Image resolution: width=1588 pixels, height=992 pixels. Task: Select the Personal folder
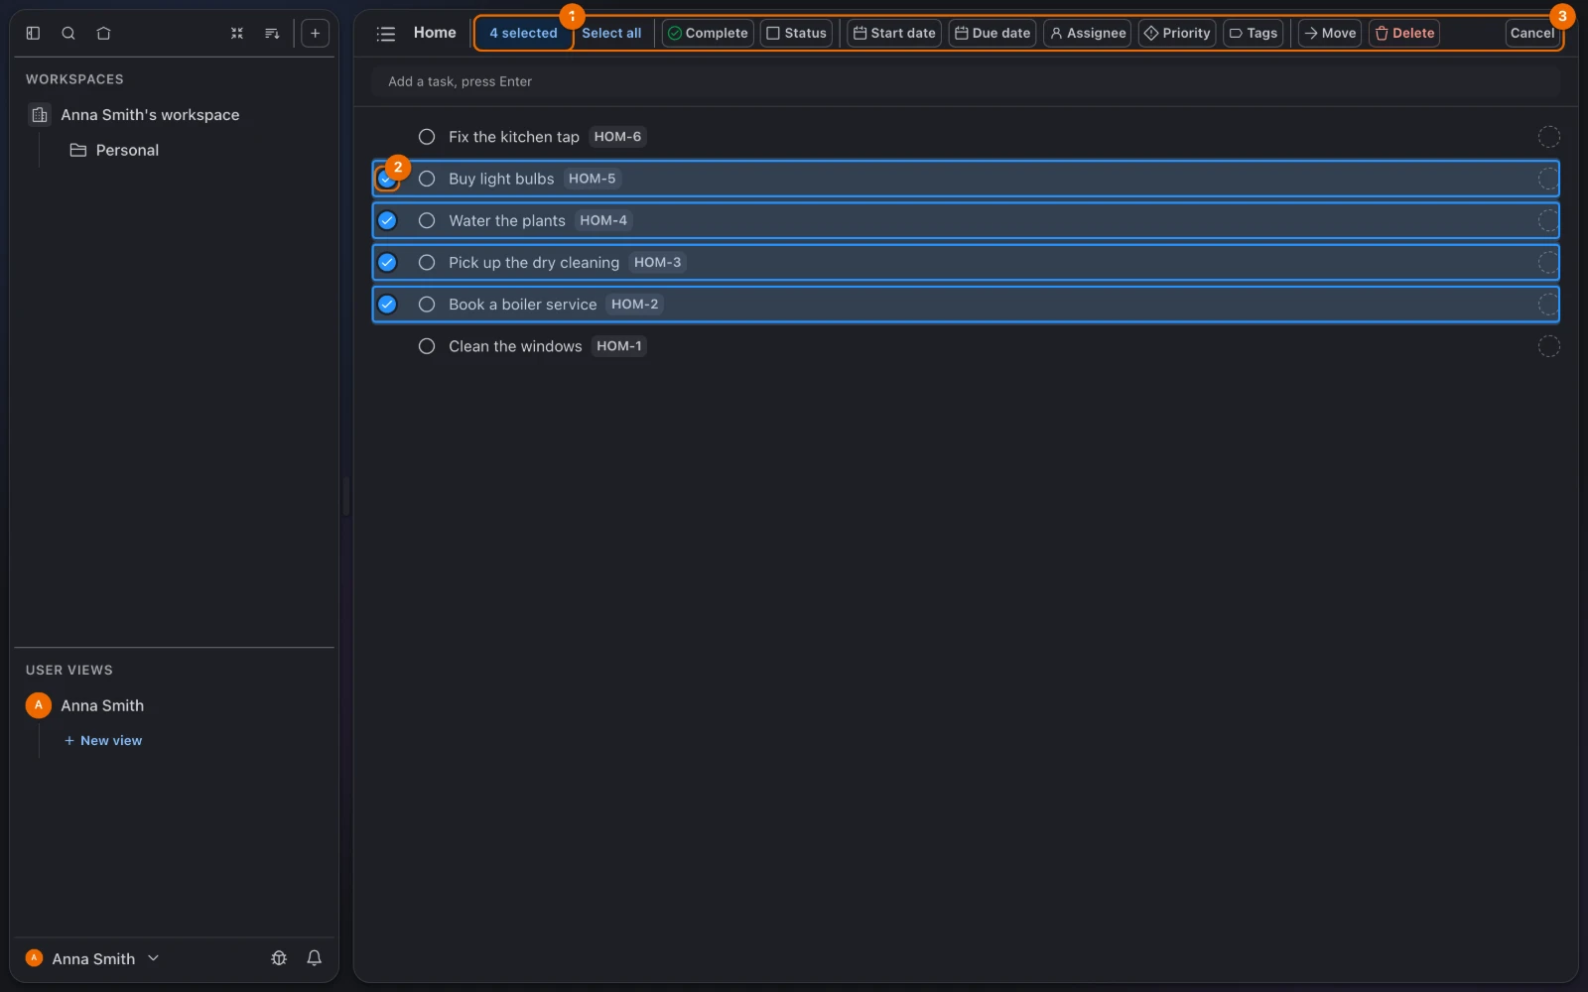(127, 151)
